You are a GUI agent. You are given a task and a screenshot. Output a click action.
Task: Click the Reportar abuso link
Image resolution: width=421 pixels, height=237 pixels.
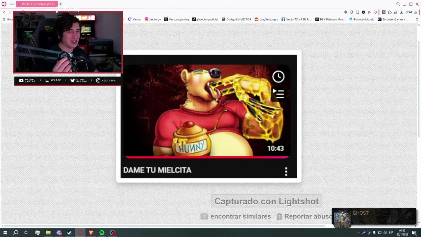pos(304,216)
